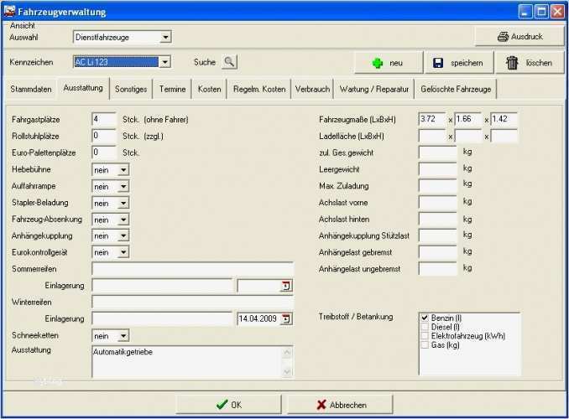Click the zul. Ges.gewicht field

[x=438, y=153]
